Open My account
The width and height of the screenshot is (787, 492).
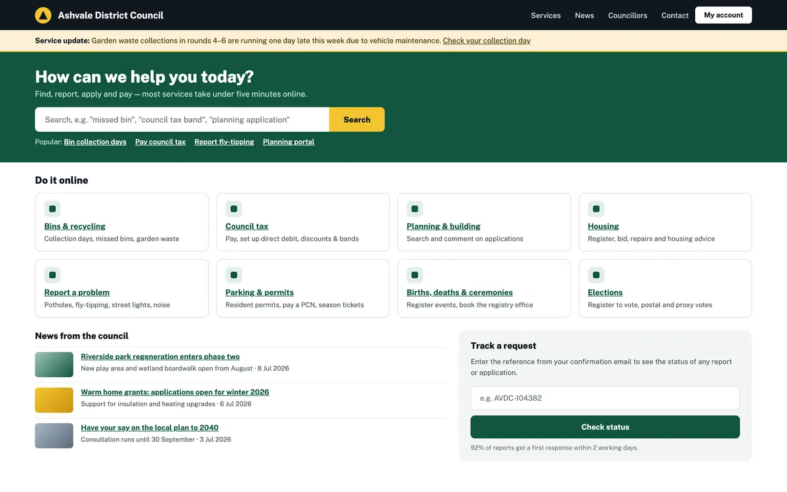(x=723, y=15)
